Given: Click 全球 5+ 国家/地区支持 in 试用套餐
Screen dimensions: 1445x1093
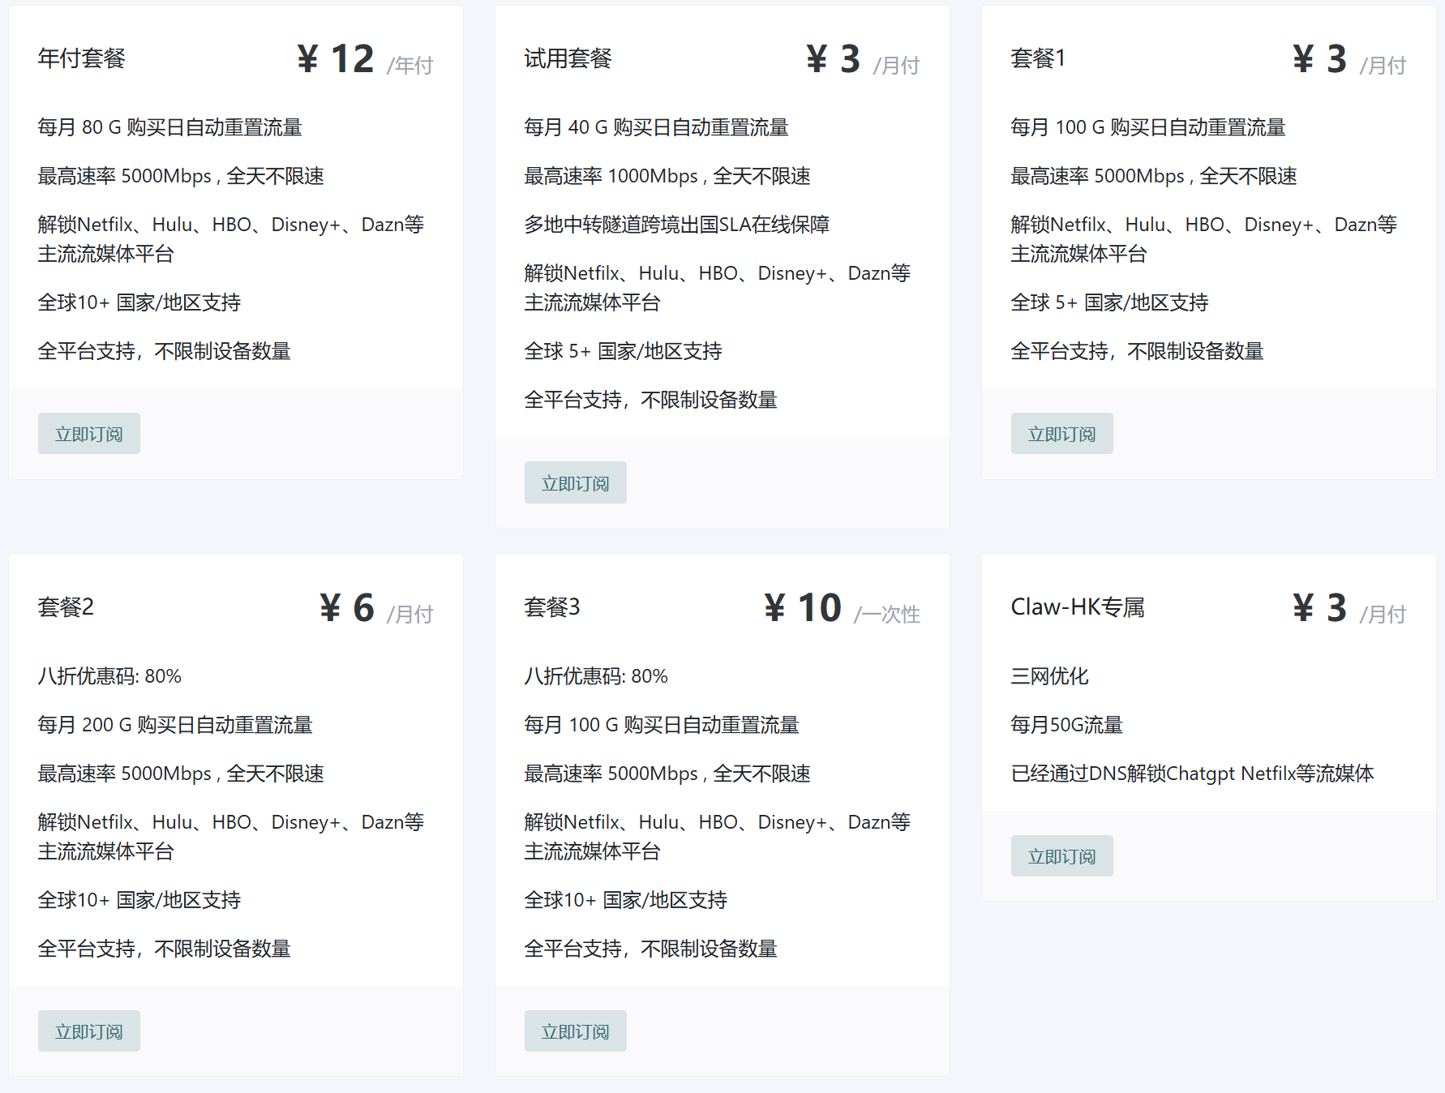Looking at the screenshot, I should 623,351.
